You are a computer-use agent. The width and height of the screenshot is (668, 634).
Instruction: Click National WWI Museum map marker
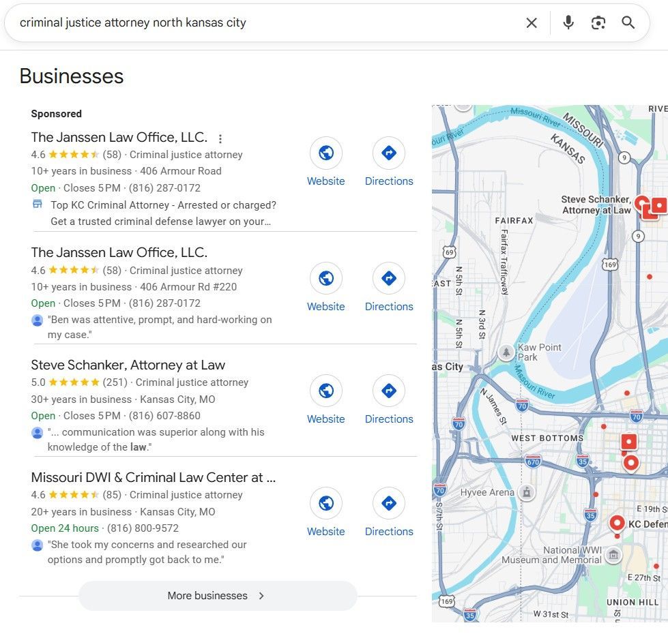point(613,554)
